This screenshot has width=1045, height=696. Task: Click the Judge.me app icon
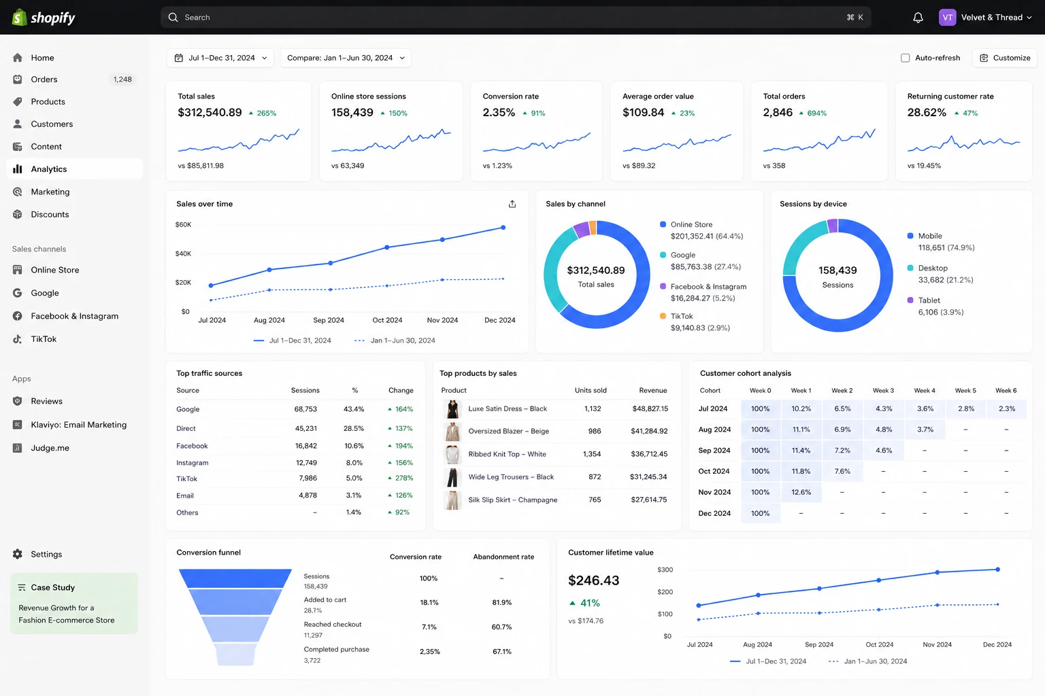[x=18, y=448]
